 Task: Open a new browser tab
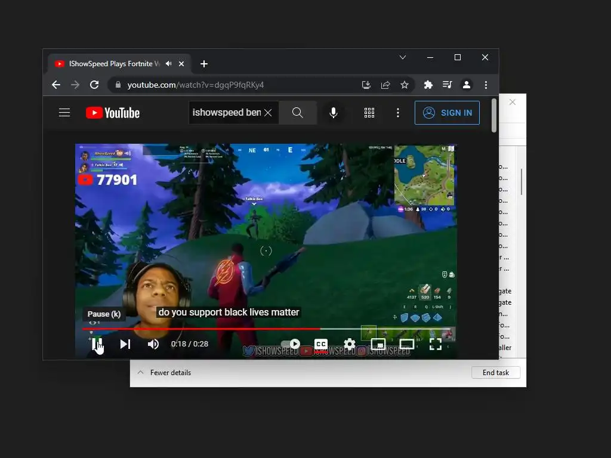(204, 63)
